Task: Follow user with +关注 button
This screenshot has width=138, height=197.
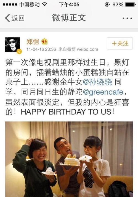Action: 120,43
